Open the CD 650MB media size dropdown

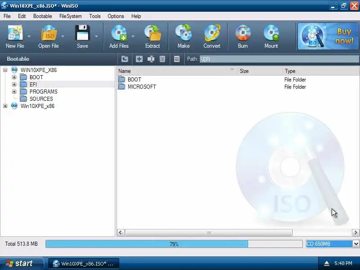(x=355, y=244)
